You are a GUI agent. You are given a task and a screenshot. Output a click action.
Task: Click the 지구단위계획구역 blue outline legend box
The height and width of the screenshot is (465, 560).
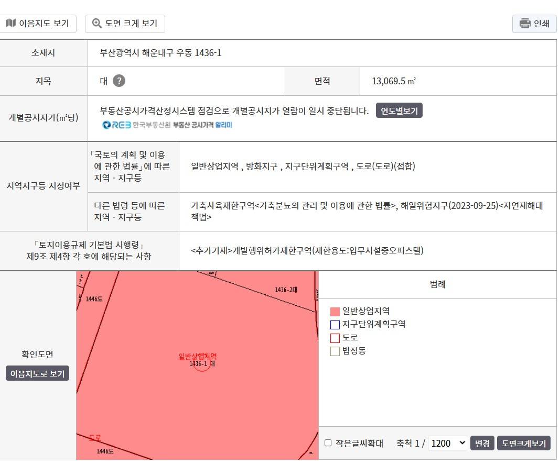pos(335,325)
